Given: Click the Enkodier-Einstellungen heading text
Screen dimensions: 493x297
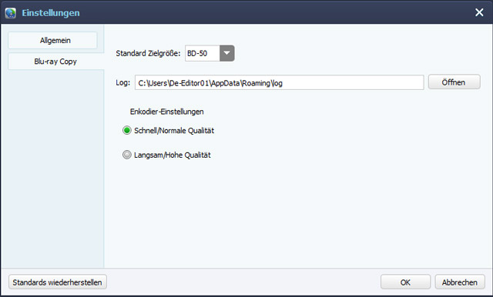Looking at the screenshot, I should click(167, 112).
